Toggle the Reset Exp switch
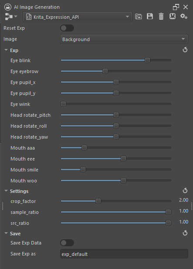The height and width of the screenshot is (269, 193). pos(67,28)
